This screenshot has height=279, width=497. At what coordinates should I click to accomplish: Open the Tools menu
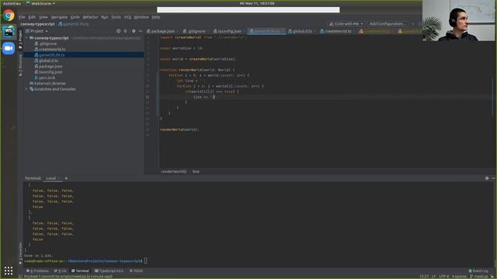coord(116,17)
